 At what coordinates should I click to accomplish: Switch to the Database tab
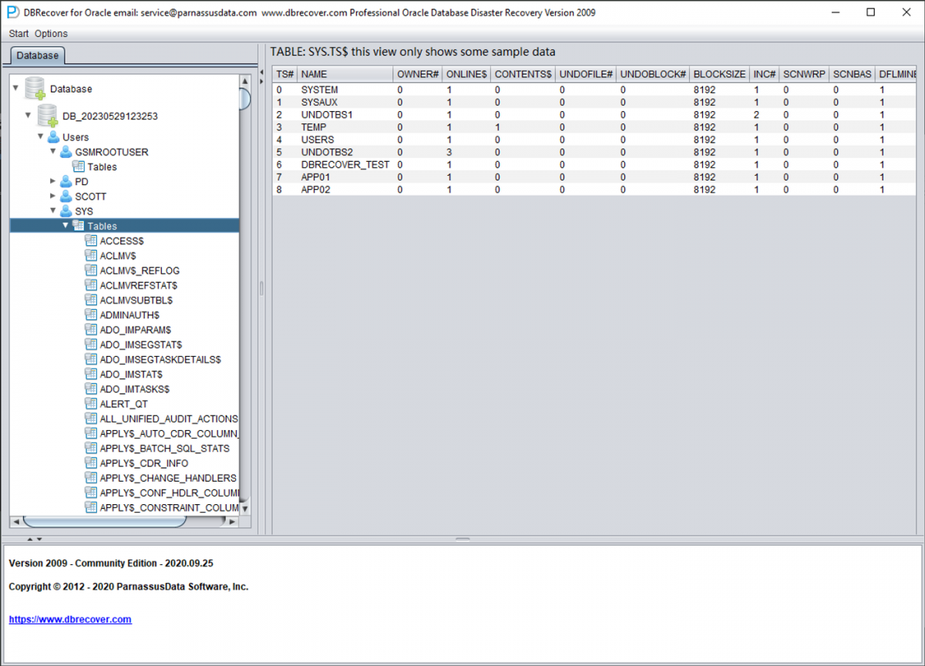coord(37,55)
